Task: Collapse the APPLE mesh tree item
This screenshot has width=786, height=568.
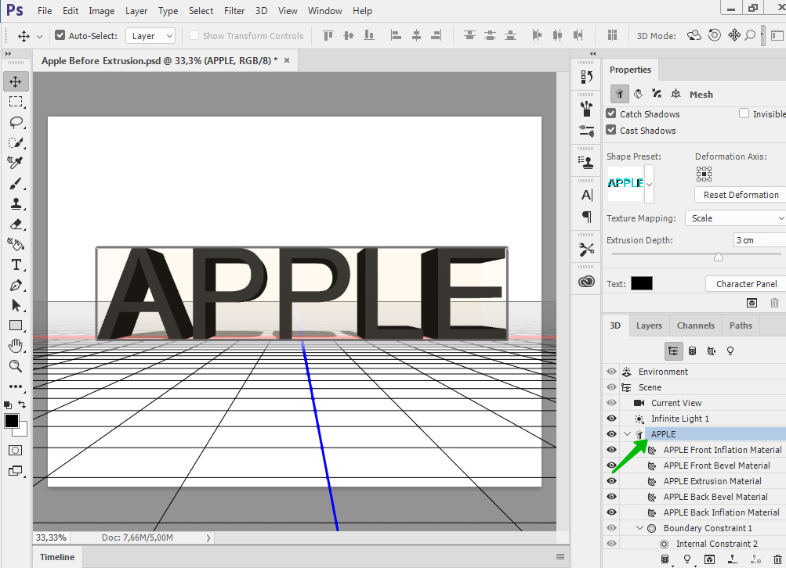Action: [x=627, y=434]
